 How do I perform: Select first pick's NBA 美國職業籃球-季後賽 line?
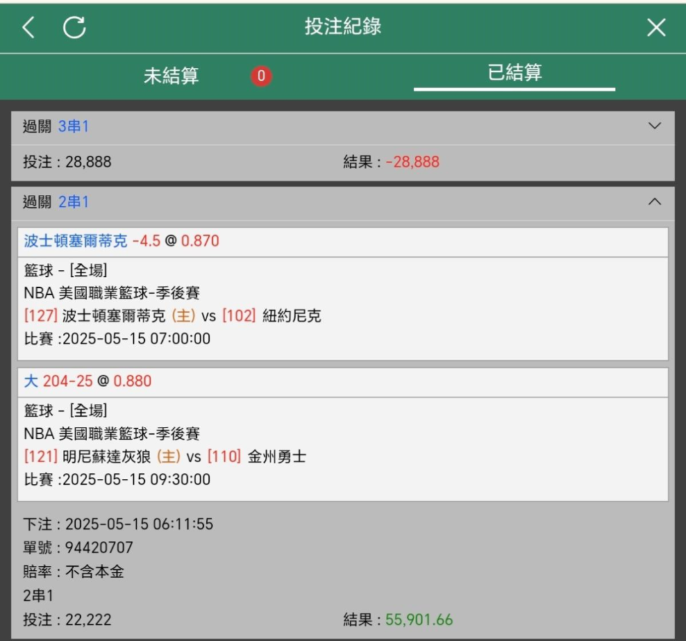(112, 293)
